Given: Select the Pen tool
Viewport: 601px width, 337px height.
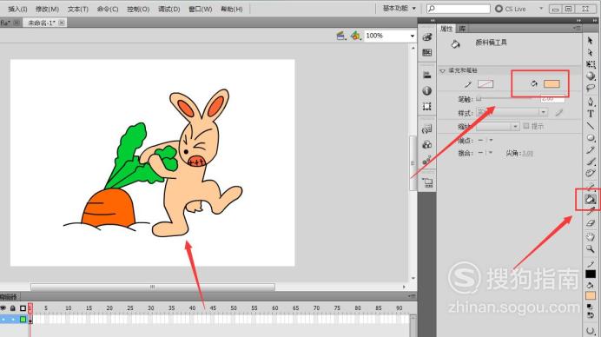Looking at the screenshot, I should 591,102.
